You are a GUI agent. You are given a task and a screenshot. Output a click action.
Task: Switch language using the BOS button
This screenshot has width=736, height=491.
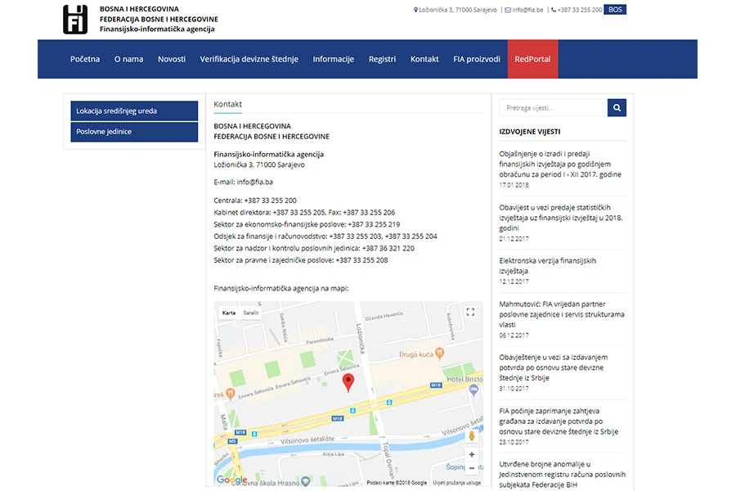coord(615,9)
